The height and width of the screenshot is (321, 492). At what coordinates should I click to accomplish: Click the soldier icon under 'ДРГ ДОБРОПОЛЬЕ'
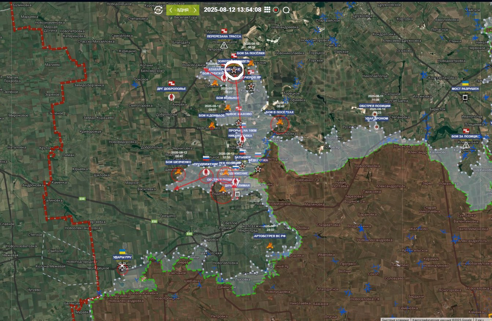point(171,97)
